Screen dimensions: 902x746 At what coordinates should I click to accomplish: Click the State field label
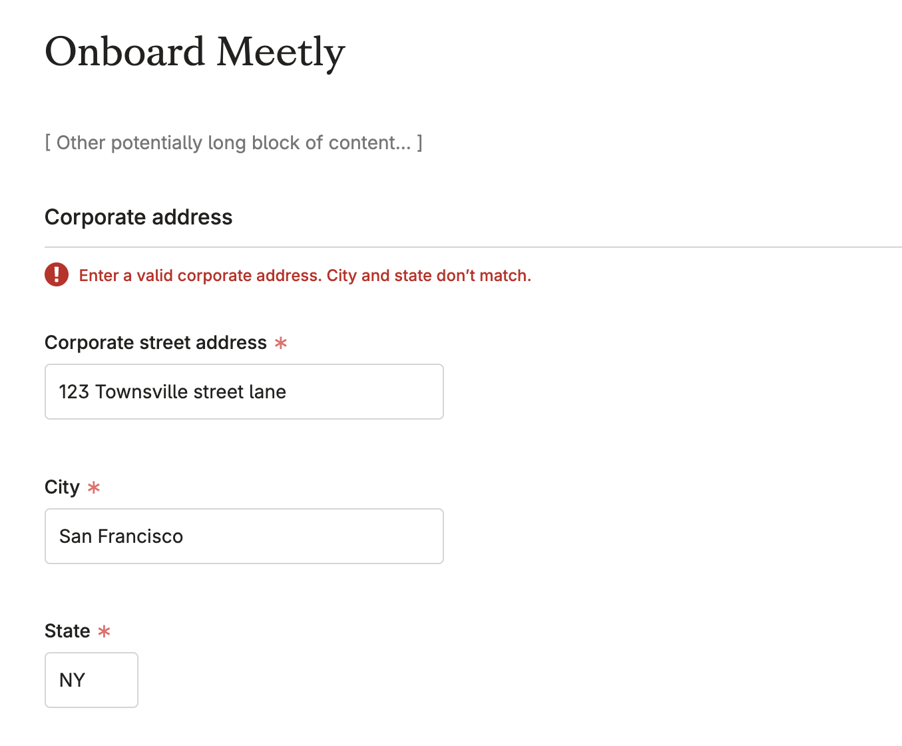pos(67,631)
